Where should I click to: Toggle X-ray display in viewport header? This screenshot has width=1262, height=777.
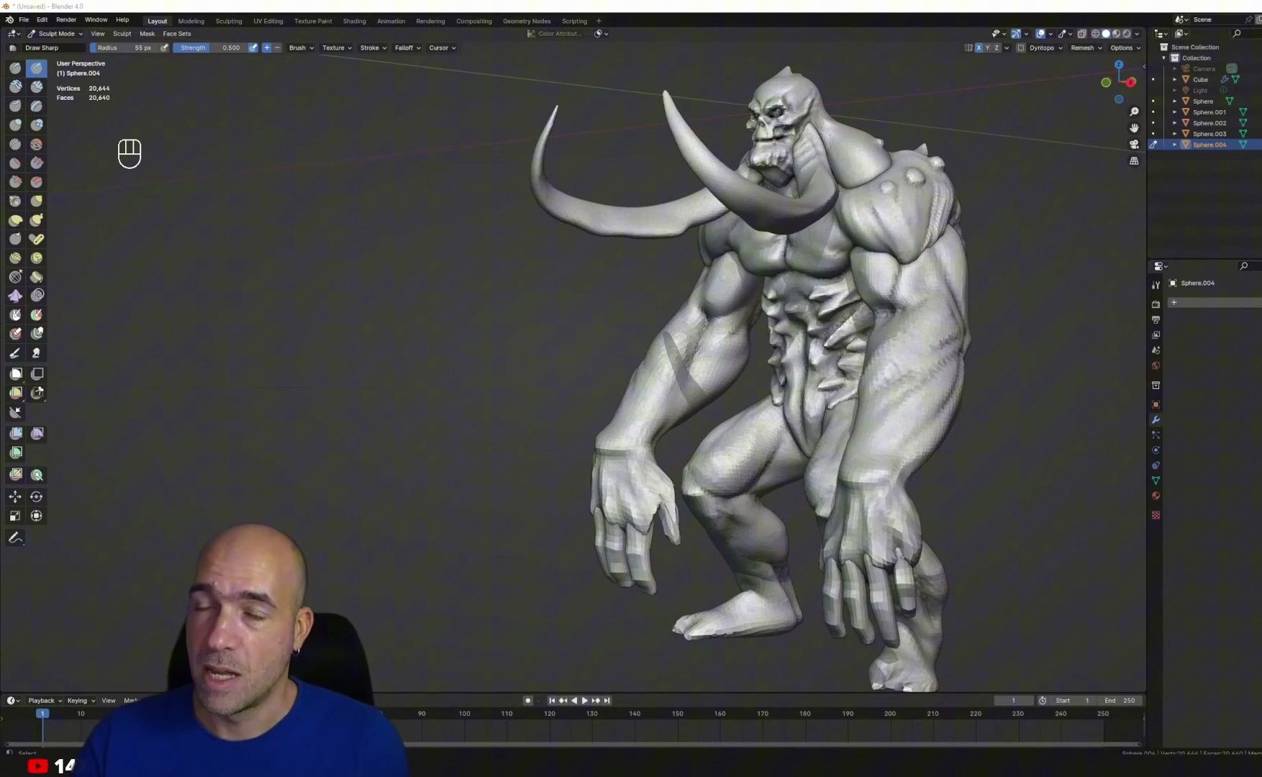1081,34
